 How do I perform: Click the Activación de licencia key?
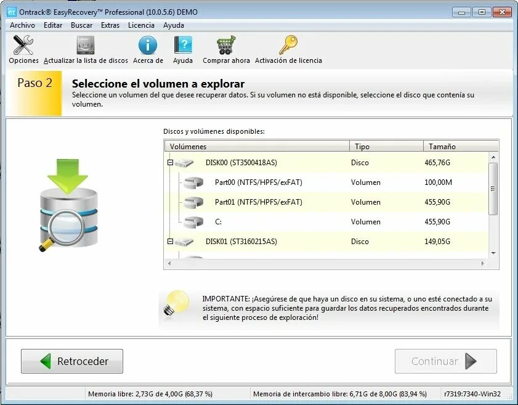pos(288,45)
